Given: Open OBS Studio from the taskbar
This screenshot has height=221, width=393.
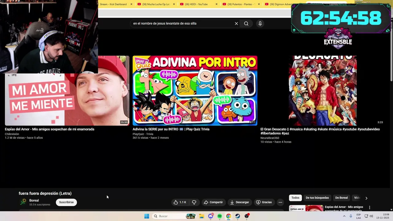Looking at the screenshot, I should click(x=247, y=216).
